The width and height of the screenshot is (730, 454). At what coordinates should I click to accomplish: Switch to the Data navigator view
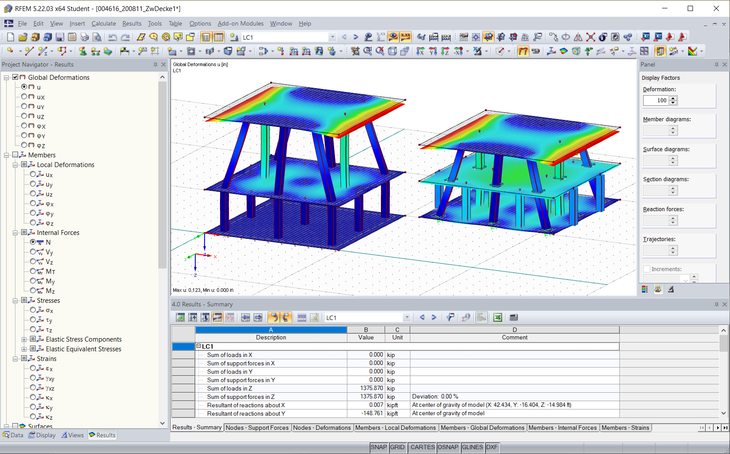pos(13,435)
